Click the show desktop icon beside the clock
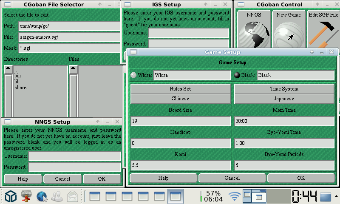This screenshot has height=204, width=340. [x=326, y=197]
